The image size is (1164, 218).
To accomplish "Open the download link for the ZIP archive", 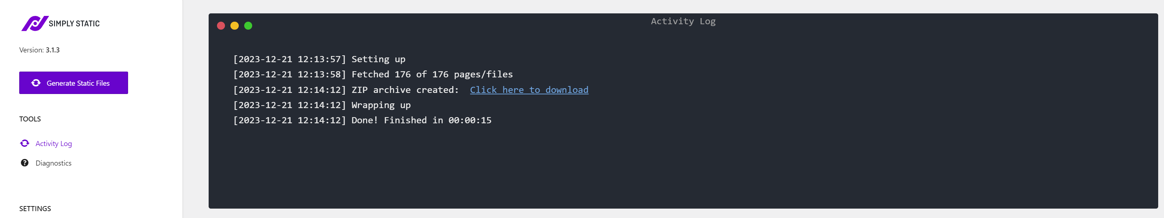I will pos(529,90).
